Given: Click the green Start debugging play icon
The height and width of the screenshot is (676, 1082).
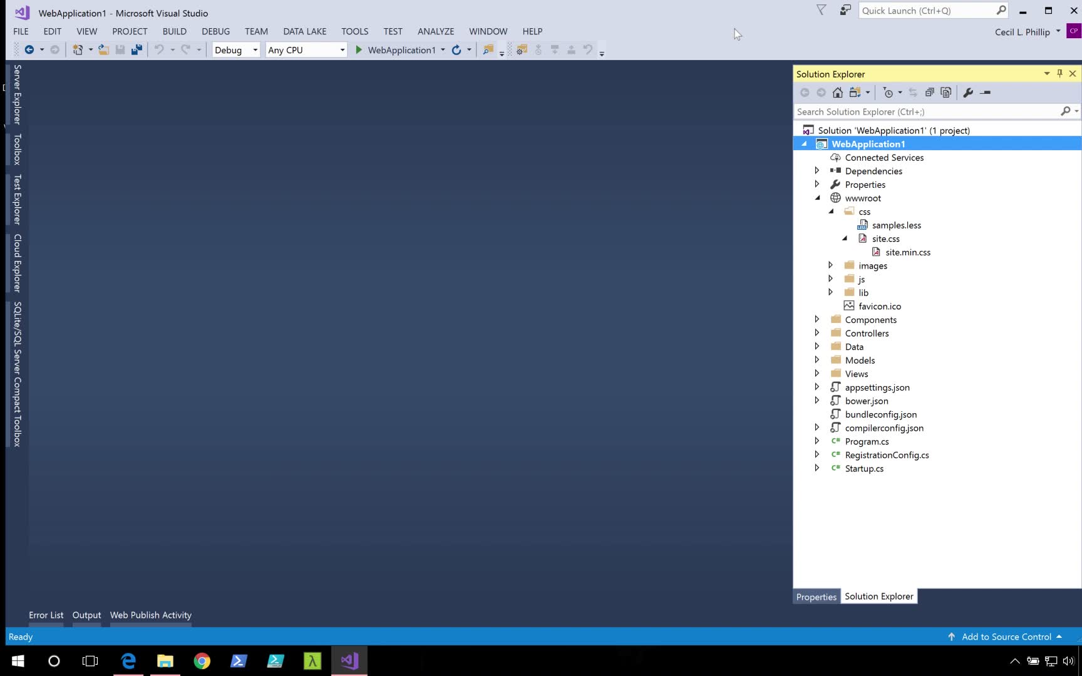Looking at the screenshot, I should click(x=359, y=50).
